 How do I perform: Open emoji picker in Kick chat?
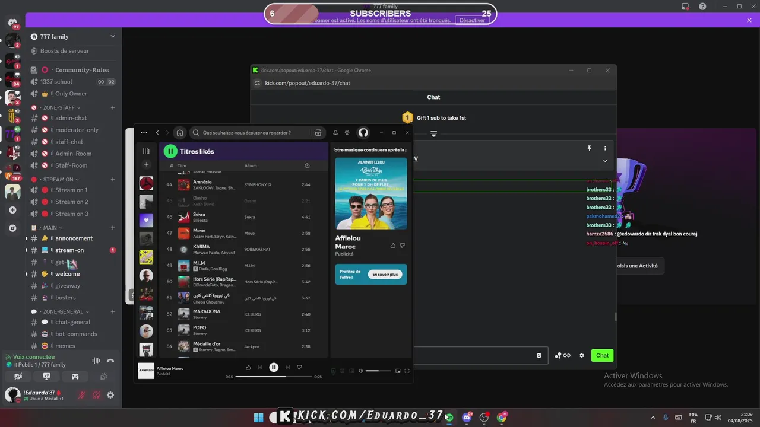tap(539, 355)
